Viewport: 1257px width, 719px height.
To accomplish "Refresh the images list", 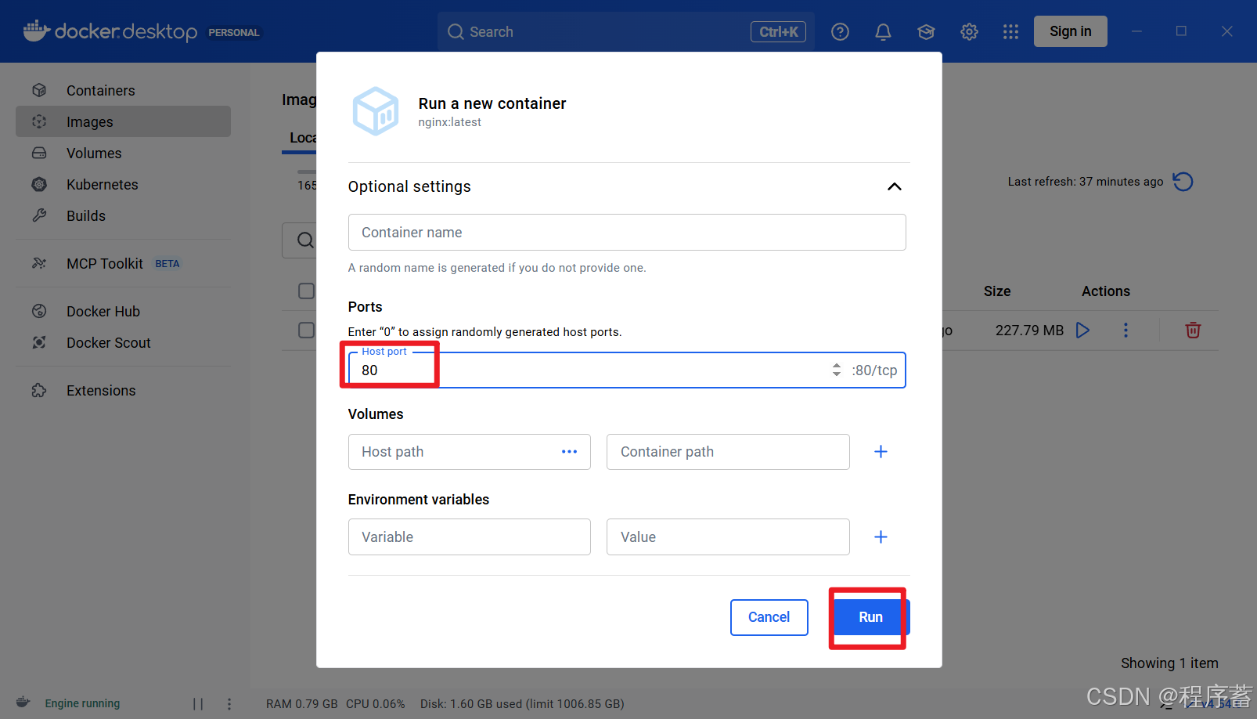I will point(1183,182).
